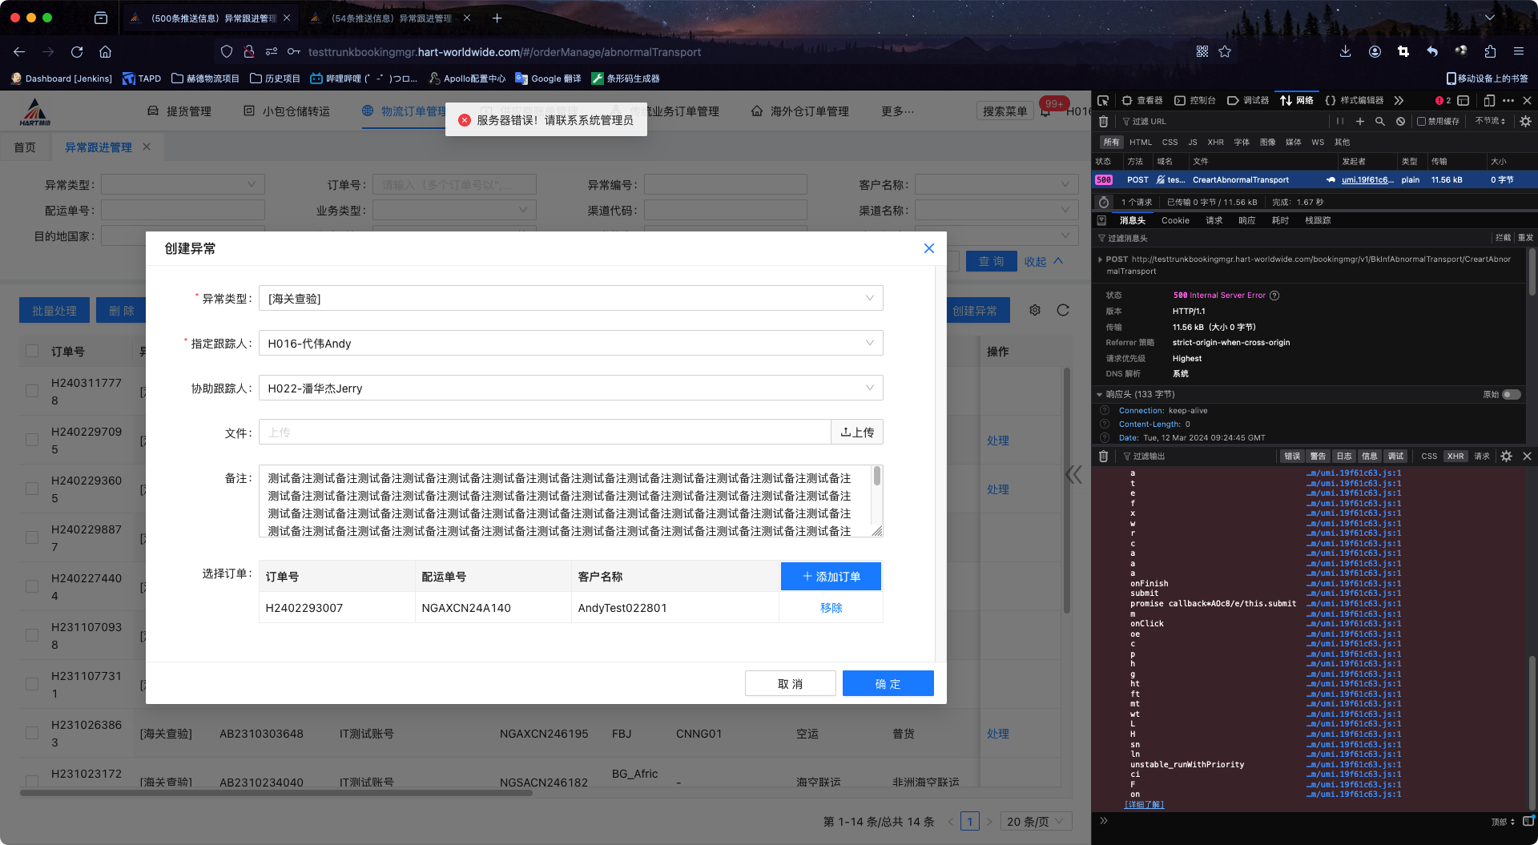
Task: Click the 添加订单 add order button
Action: tap(831, 577)
